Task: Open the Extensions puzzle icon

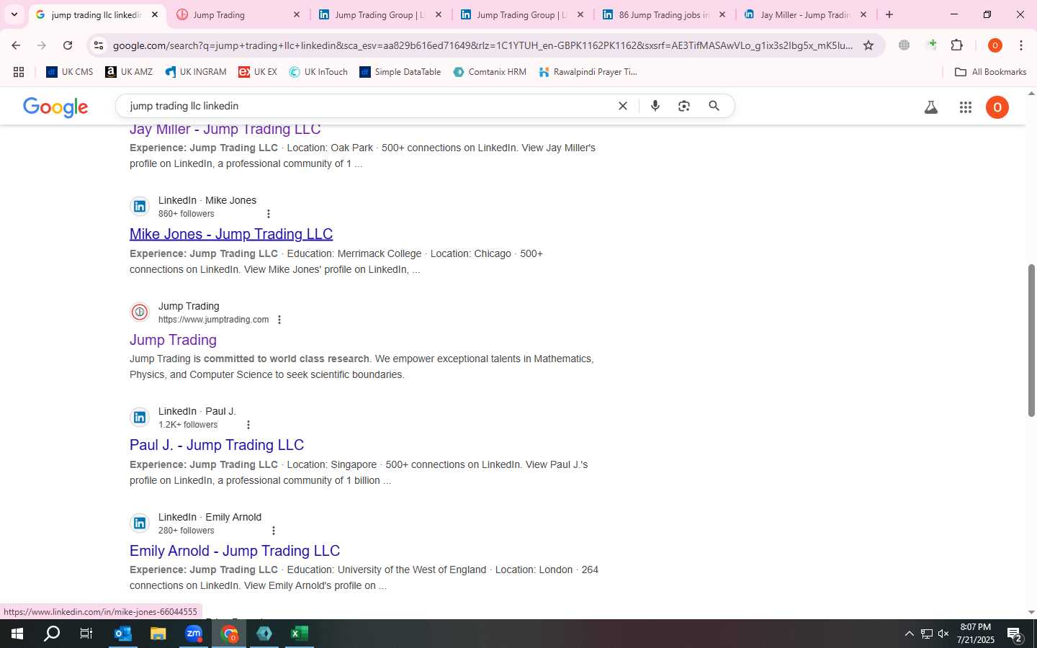Action: point(957,45)
